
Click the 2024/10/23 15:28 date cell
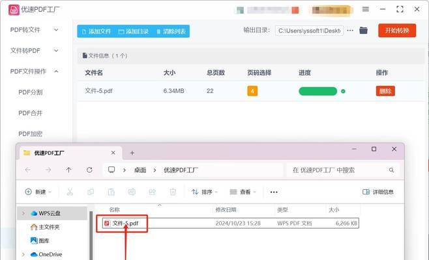point(238,224)
